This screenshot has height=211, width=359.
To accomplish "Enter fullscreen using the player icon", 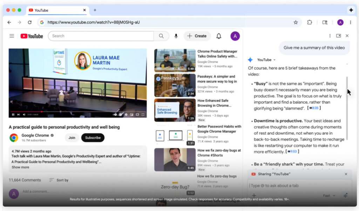I will click(x=143, y=114).
